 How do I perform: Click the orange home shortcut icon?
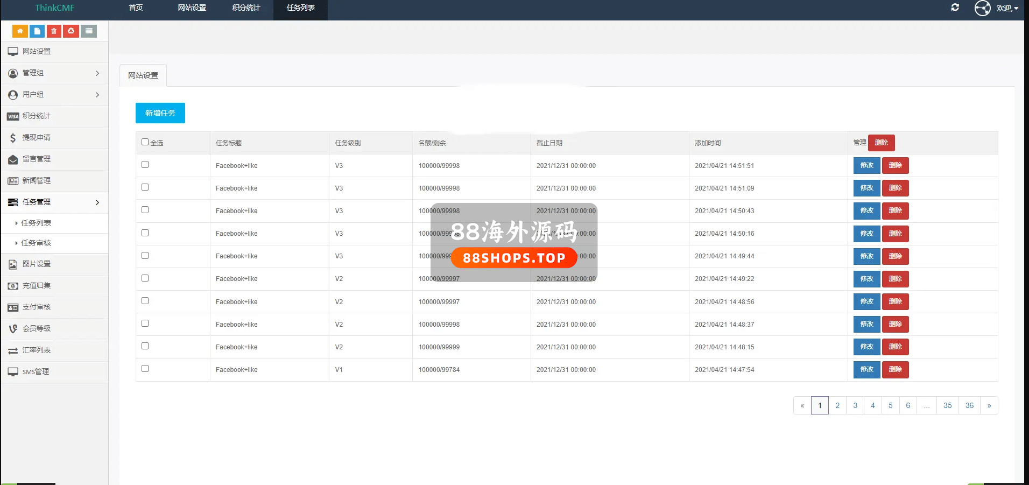pyautogui.click(x=20, y=31)
